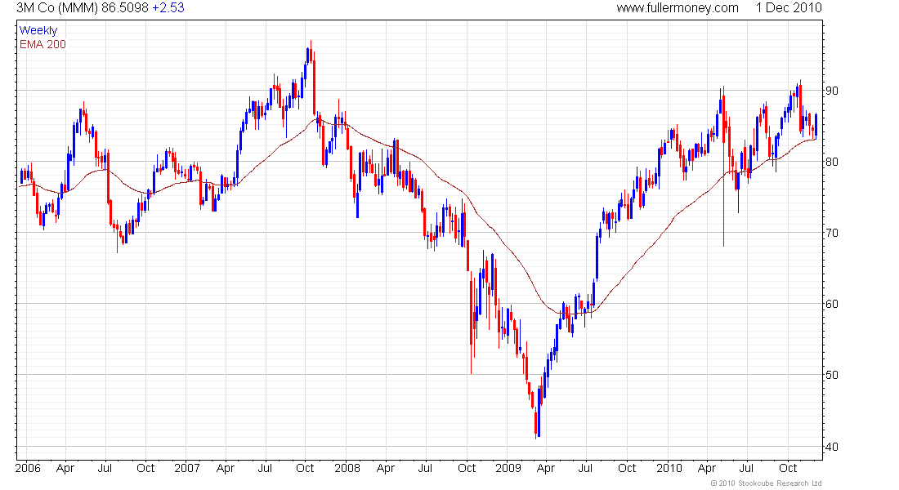Click the Apr label of year 2007

tap(226, 468)
